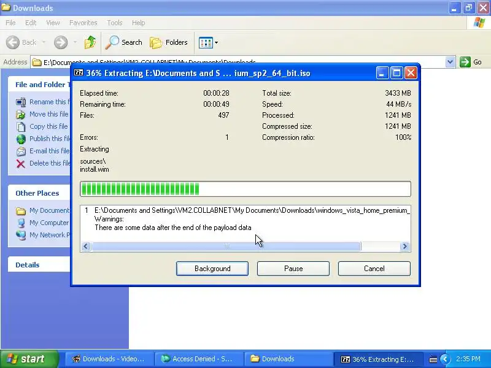Expand hidden system tray icons arrow
The width and height of the screenshot is (491, 368).
(444, 359)
